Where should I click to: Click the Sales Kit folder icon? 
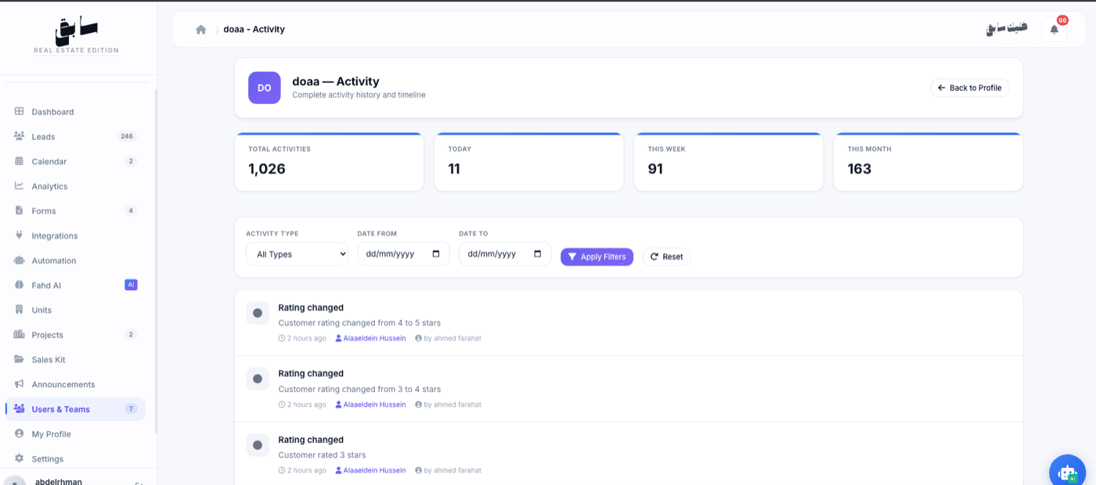[x=20, y=359]
